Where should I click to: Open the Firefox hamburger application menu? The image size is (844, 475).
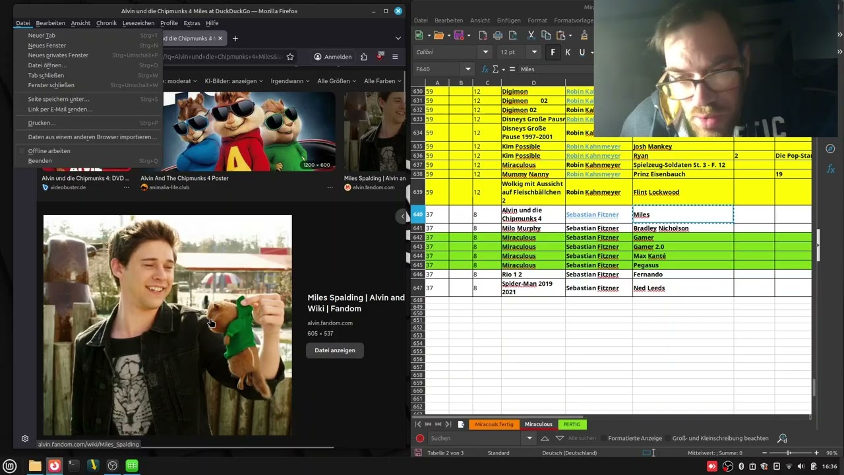click(x=395, y=57)
